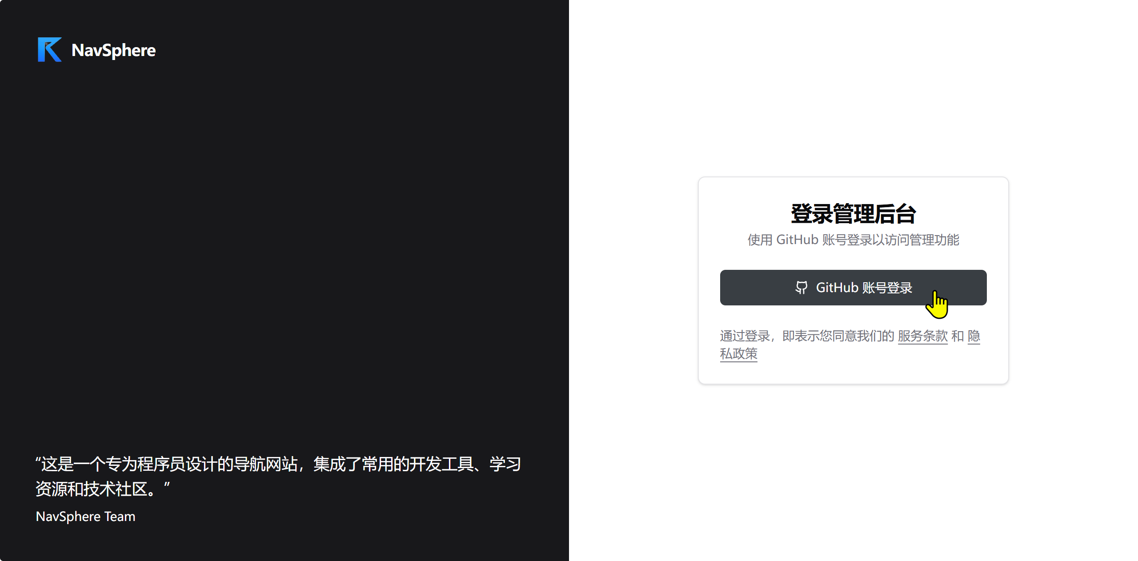Click the word GitHub in the subtitle
This screenshot has width=1138, height=561.
(x=797, y=240)
